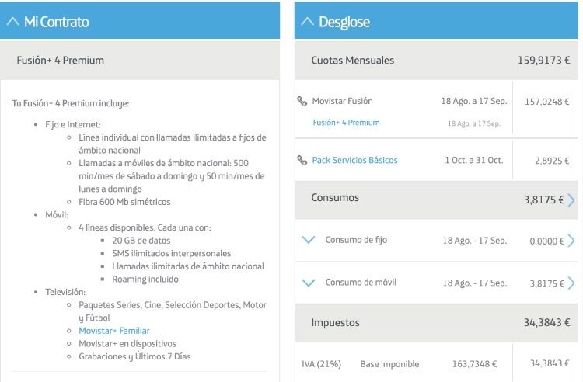Click '4 líneas disponibles. Cada una con:' item
The height and width of the screenshot is (382, 583).
point(145,227)
